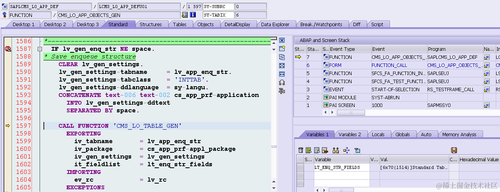The image size is (500, 192).
Task: Click the horizontal maximize tool icon
Action: click(282, 74)
